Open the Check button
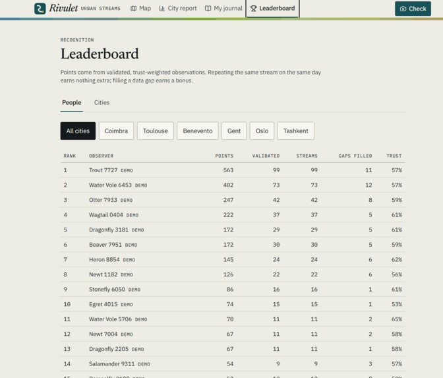Viewport: 443px width, 378px height. point(413,9)
